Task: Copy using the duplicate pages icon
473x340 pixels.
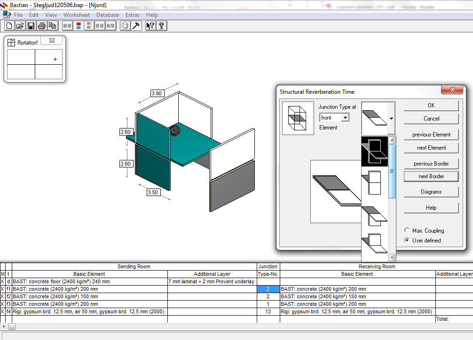Action: click(x=53, y=26)
